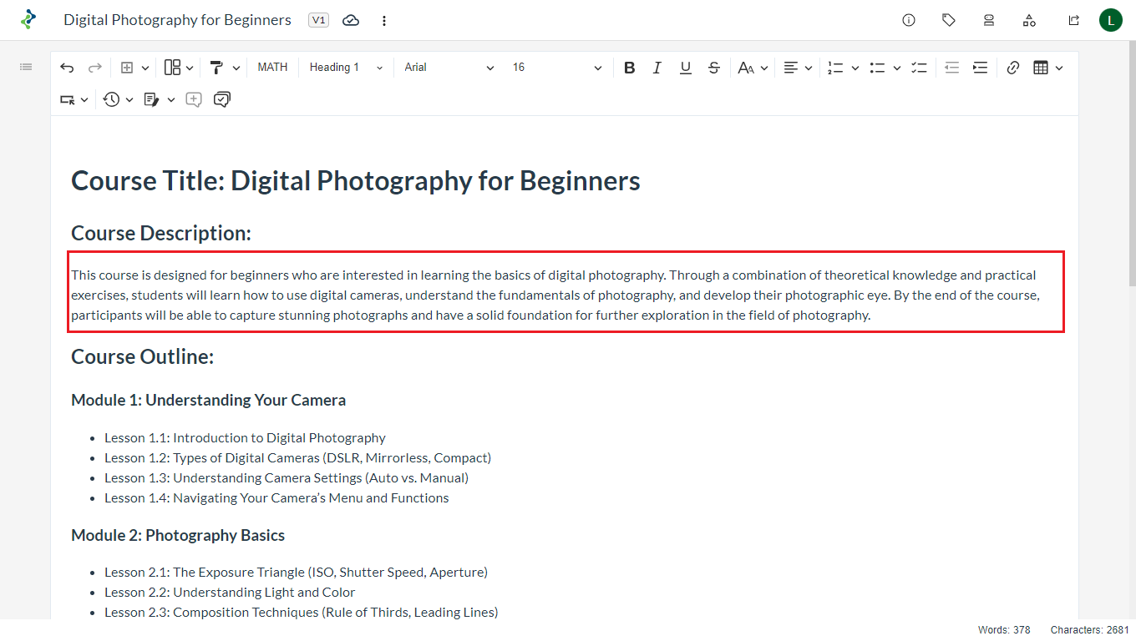Toggle strikethrough formatting
The image size is (1136, 641).
coord(713,68)
